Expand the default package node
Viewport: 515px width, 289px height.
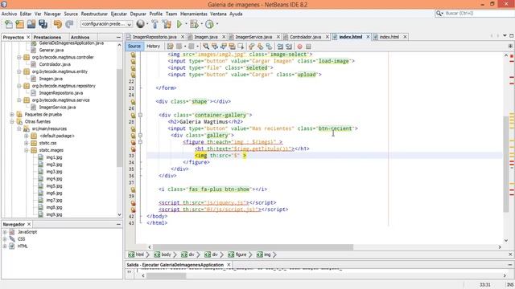[x=27, y=136]
